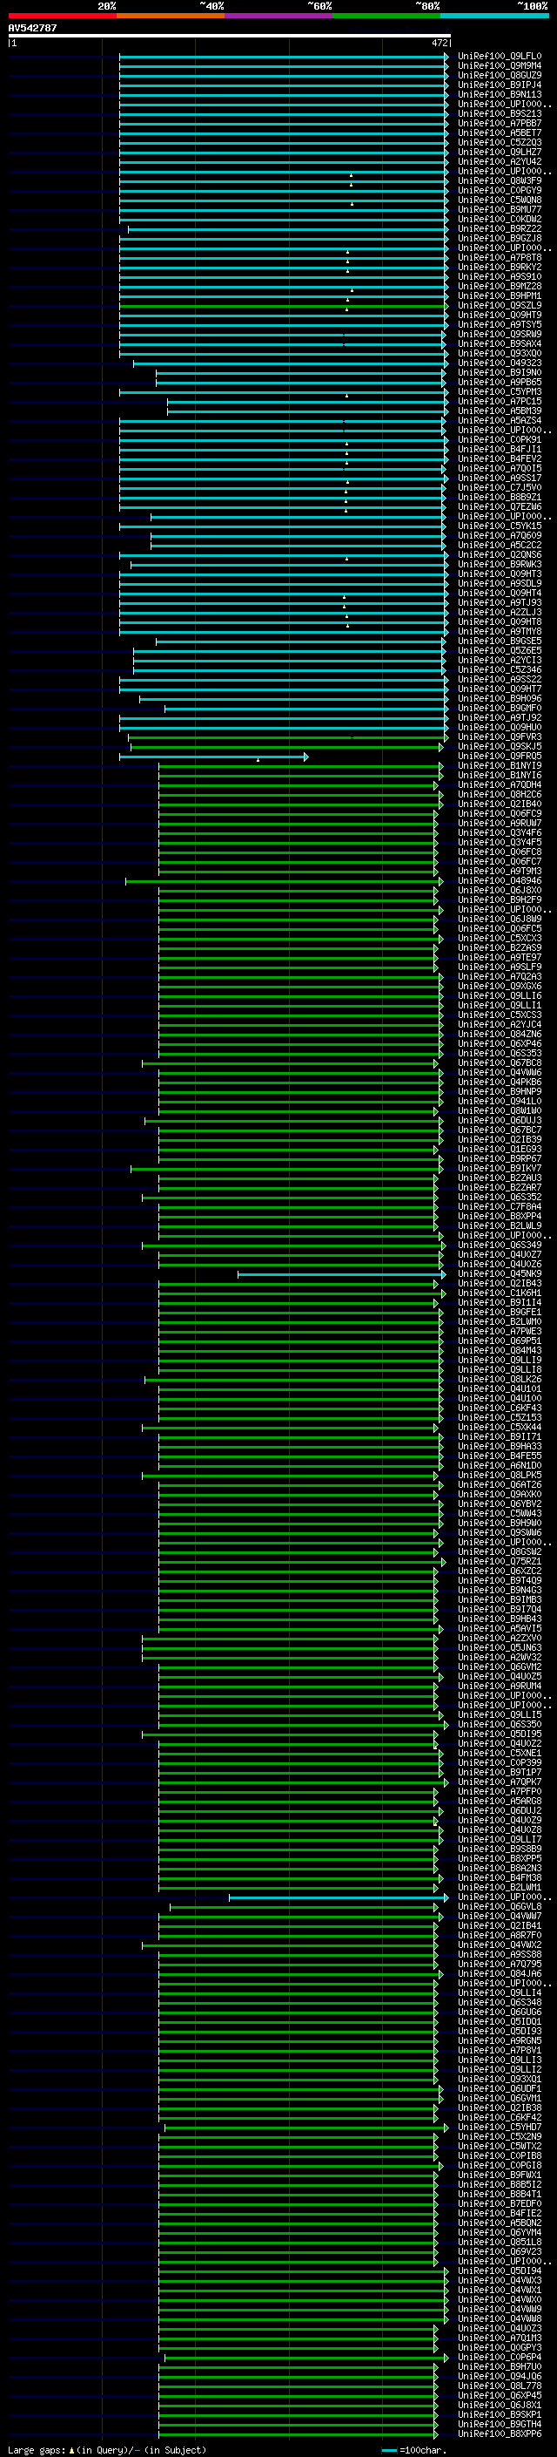Pick the UniRef100_B9H2F9 hit name
The width and height of the screenshot is (557, 2457).
(x=500, y=899)
